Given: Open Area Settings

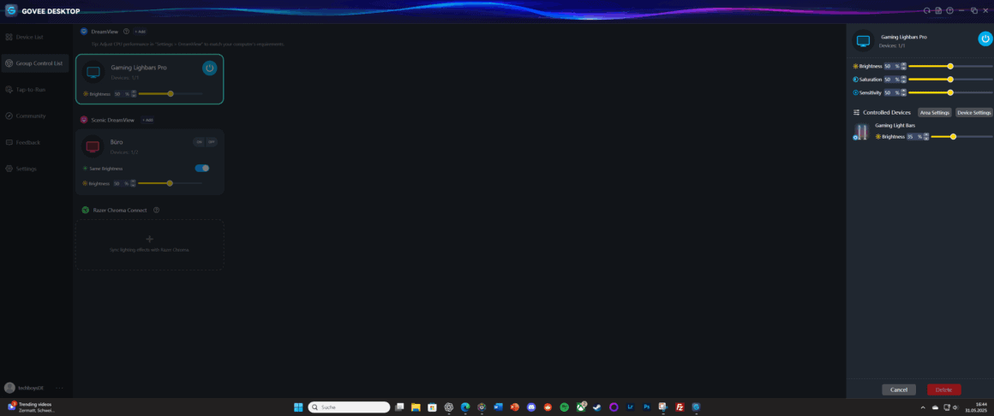Looking at the screenshot, I should point(934,112).
